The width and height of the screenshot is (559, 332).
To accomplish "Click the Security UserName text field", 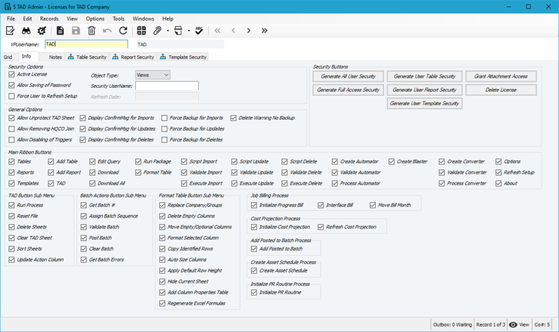I will click(167, 86).
